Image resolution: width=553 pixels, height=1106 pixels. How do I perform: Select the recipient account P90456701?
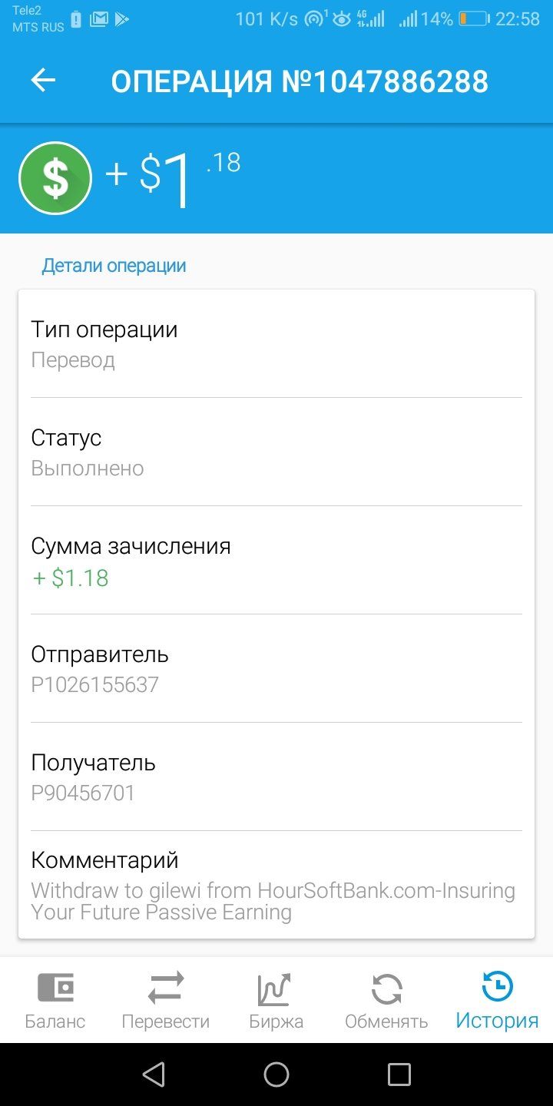(83, 793)
